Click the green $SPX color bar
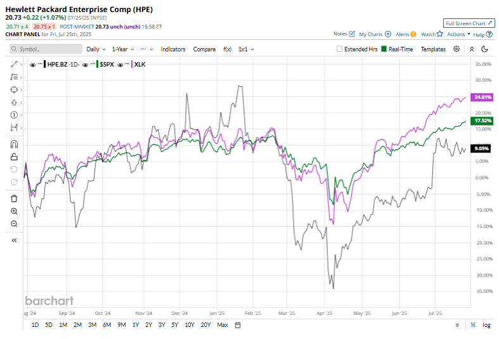Image resolution: width=499 pixels, height=339 pixels. [x=97, y=65]
